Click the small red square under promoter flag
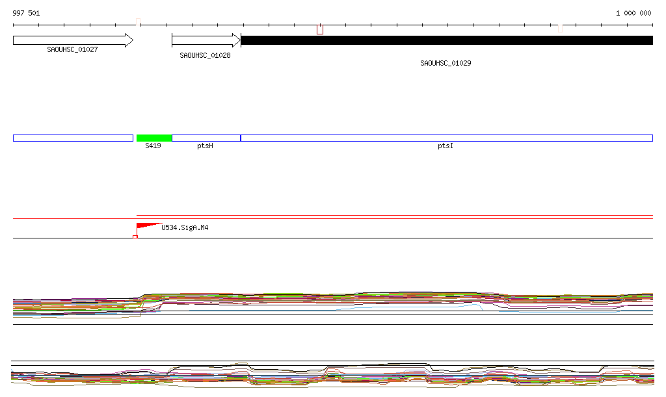Viewport: 666px width, 397px height. (x=135, y=237)
